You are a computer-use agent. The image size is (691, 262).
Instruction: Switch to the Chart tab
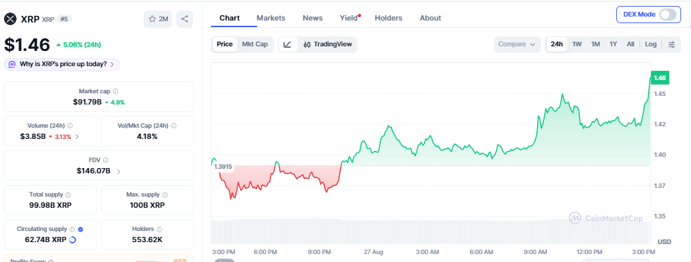[229, 18]
